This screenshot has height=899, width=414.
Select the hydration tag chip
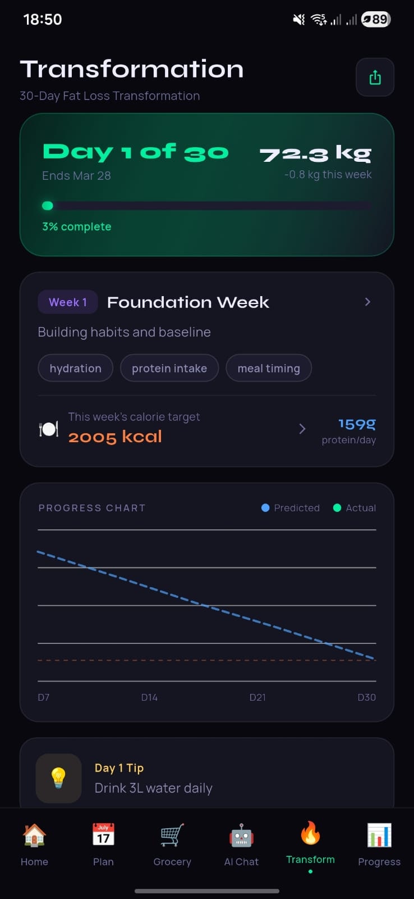[76, 369]
